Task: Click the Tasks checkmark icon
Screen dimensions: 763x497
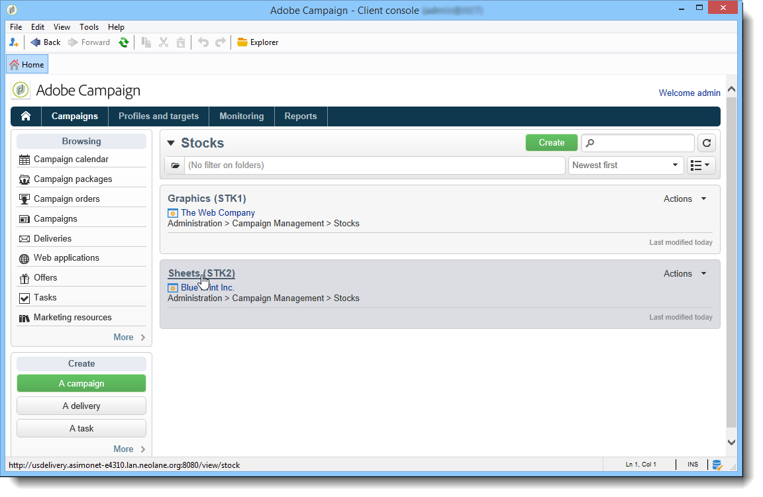Action: [x=25, y=298]
